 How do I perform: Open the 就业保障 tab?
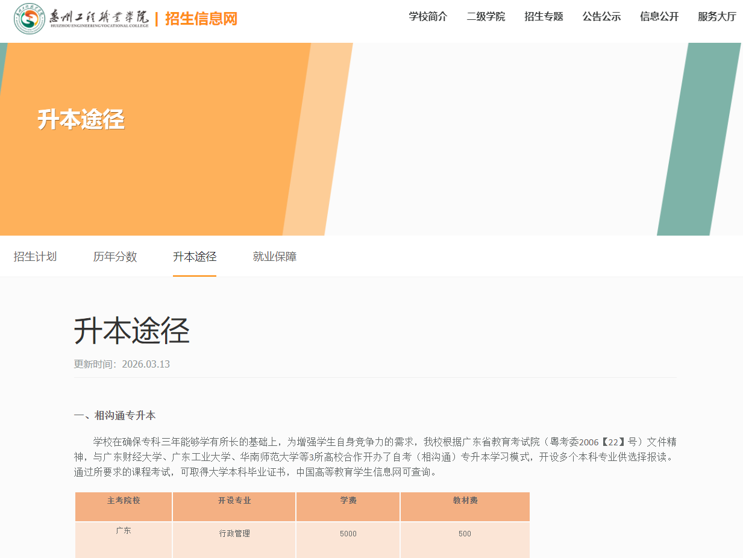click(274, 256)
